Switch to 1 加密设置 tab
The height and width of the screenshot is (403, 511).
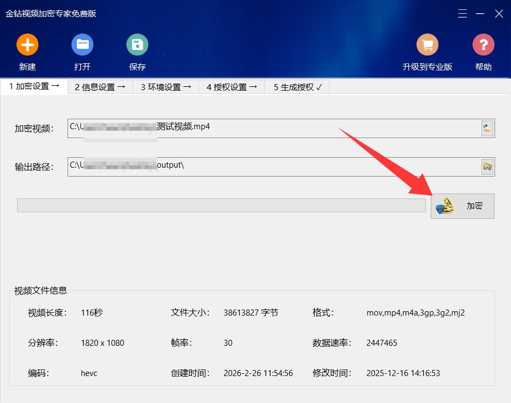tap(34, 86)
